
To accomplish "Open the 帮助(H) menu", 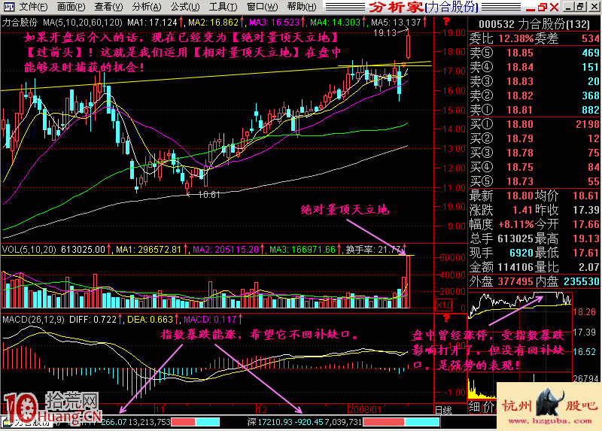I will pyautogui.click(x=302, y=7).
